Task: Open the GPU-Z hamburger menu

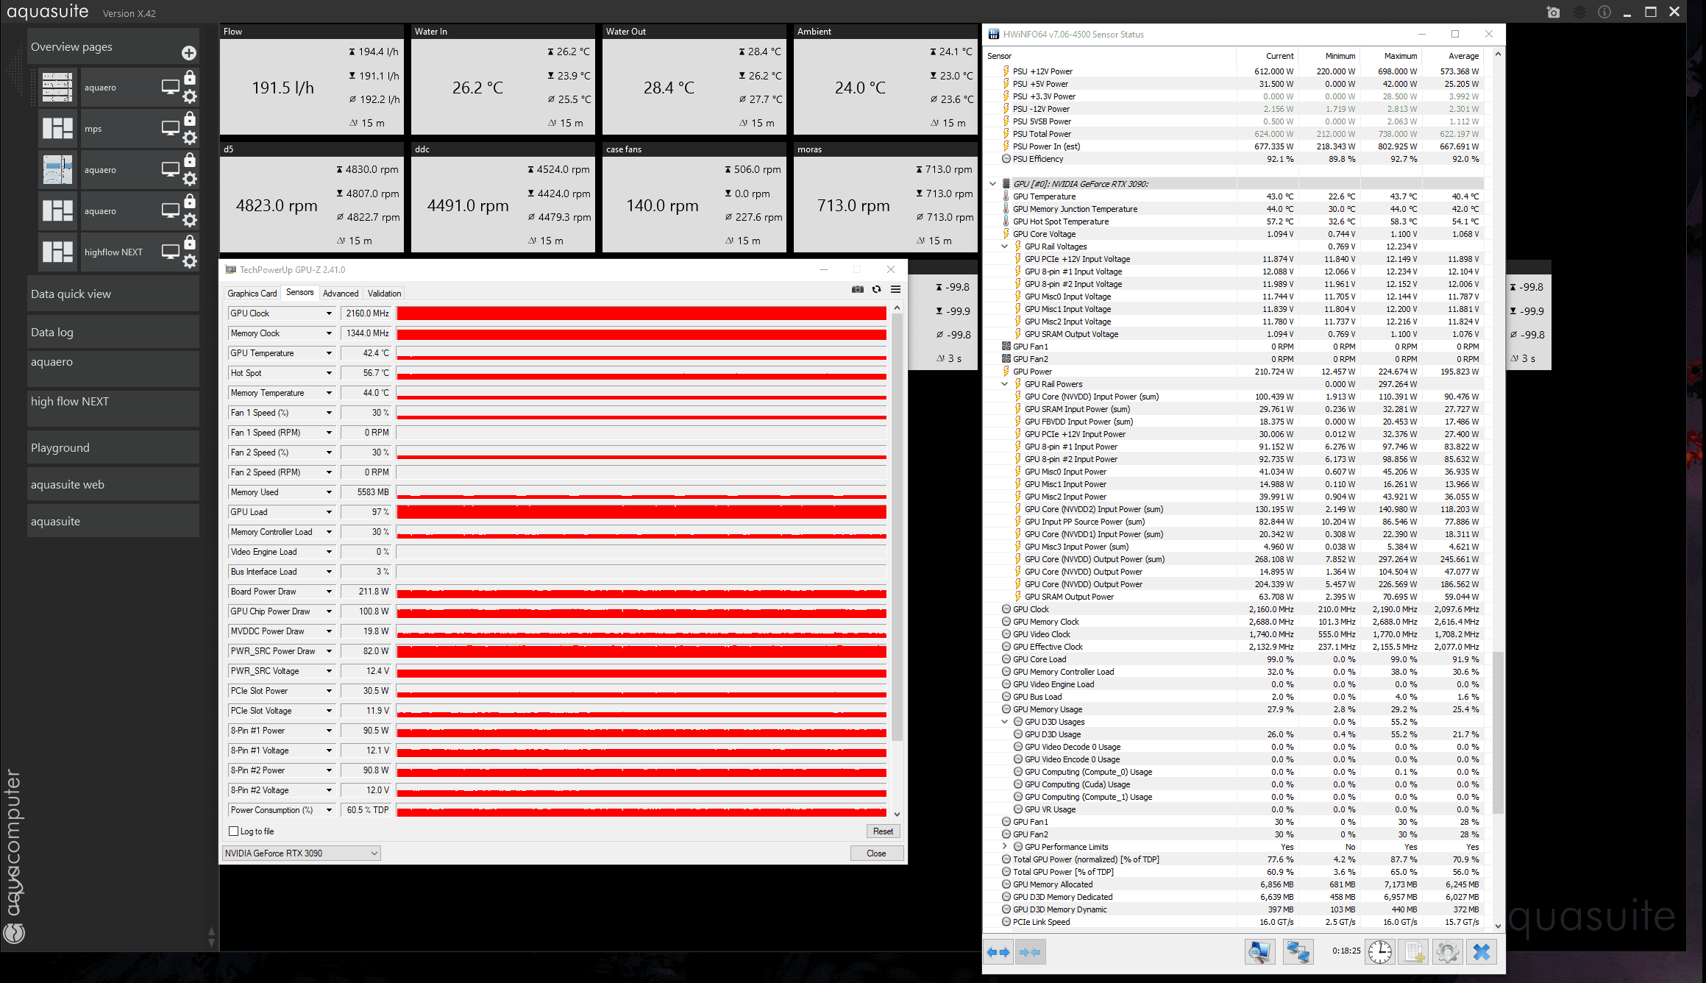Action: [x=895, y=289]
